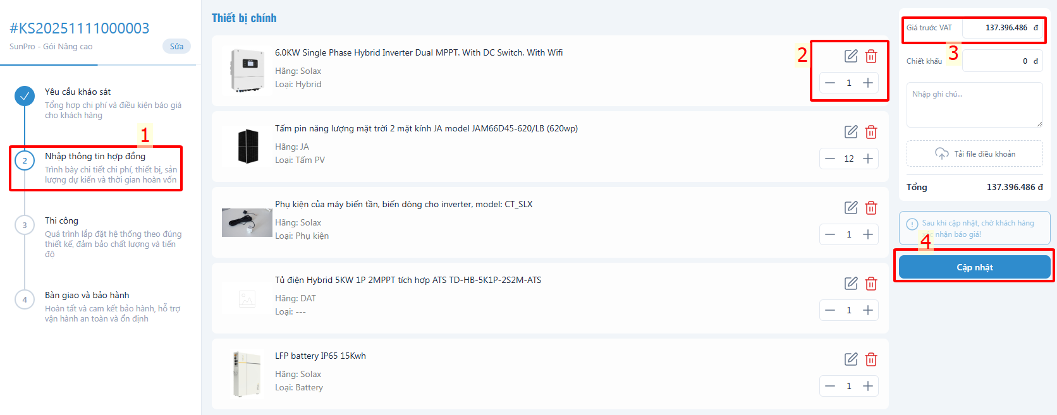1057x415 pixels.
Task: Edit the JA solar panel item
Action: click(851, 132)
